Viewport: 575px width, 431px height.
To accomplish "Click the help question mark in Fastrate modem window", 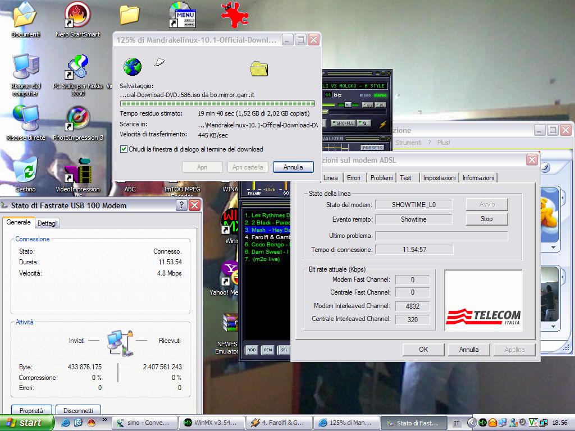I will point(181,205).
